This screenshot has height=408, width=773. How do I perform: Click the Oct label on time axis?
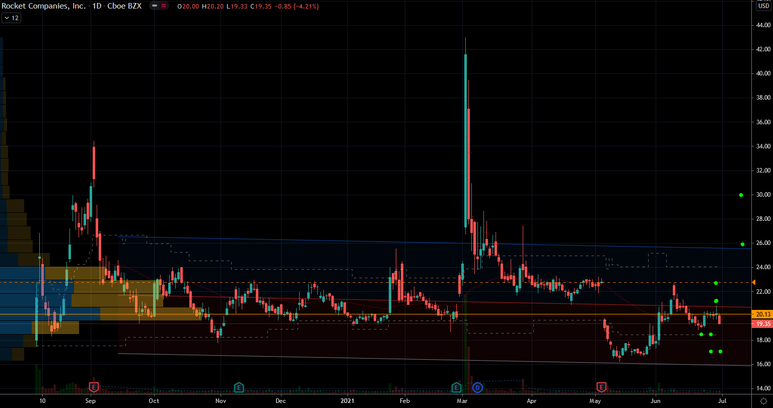(154, 401)
